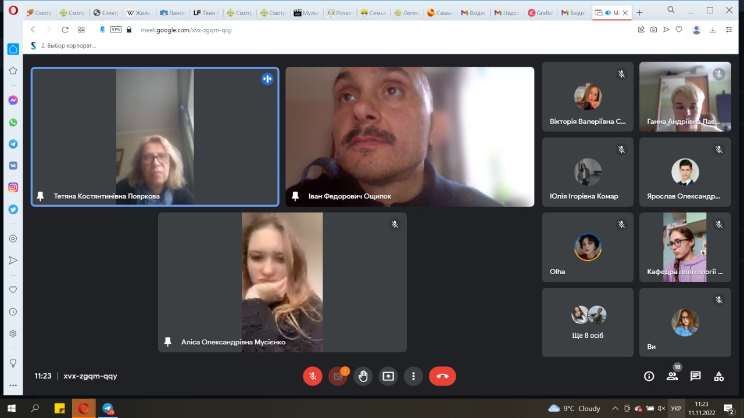The image size is (744, 418).
Task: Toggle the microphone mute button
Action: tap(313, 376)
